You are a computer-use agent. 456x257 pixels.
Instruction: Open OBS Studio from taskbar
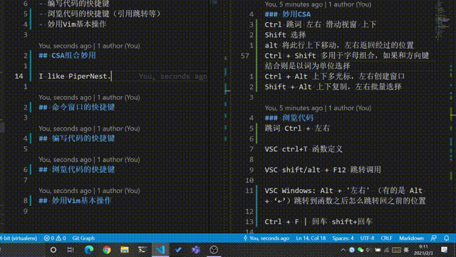coord(214,250)
